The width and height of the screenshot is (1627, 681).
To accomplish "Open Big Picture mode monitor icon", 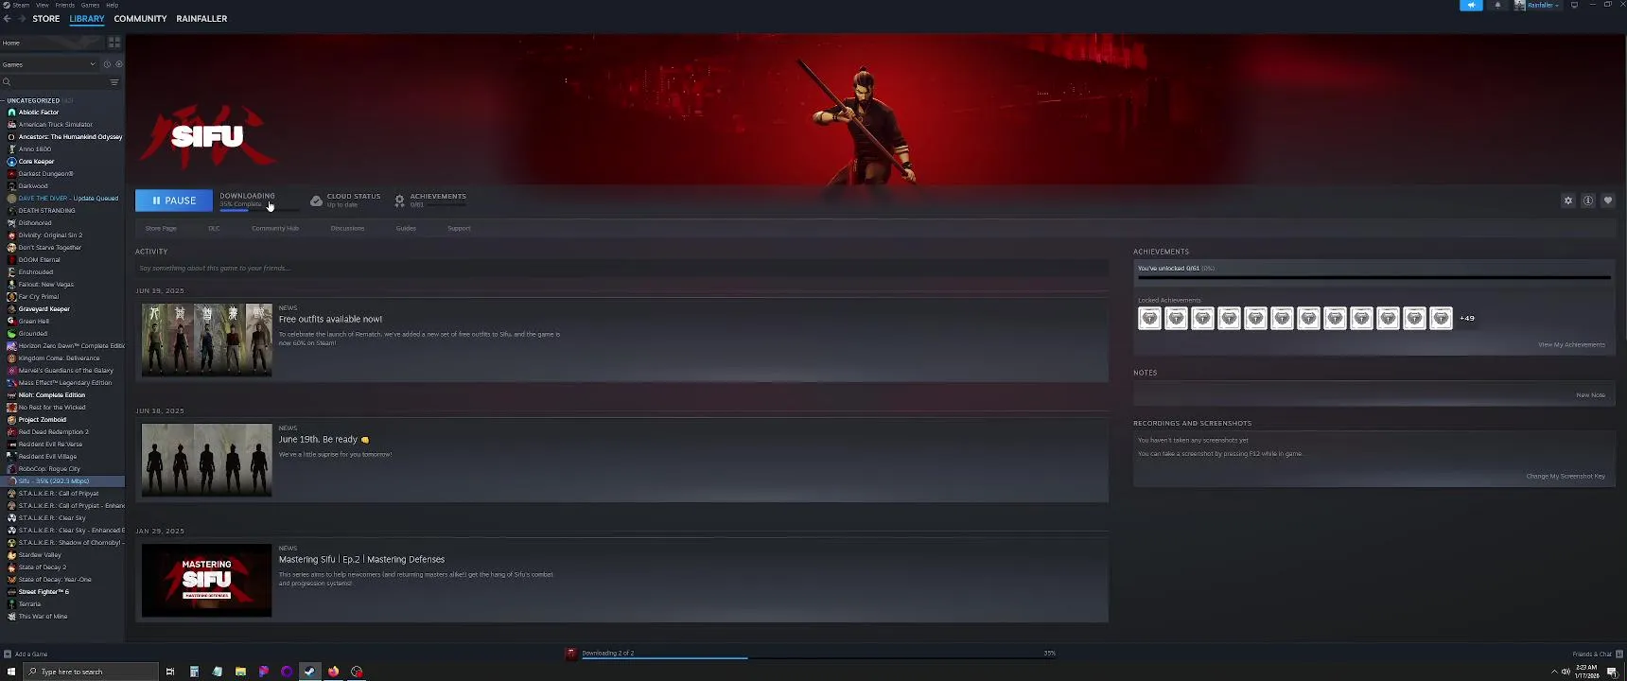I will (1574, 5).
